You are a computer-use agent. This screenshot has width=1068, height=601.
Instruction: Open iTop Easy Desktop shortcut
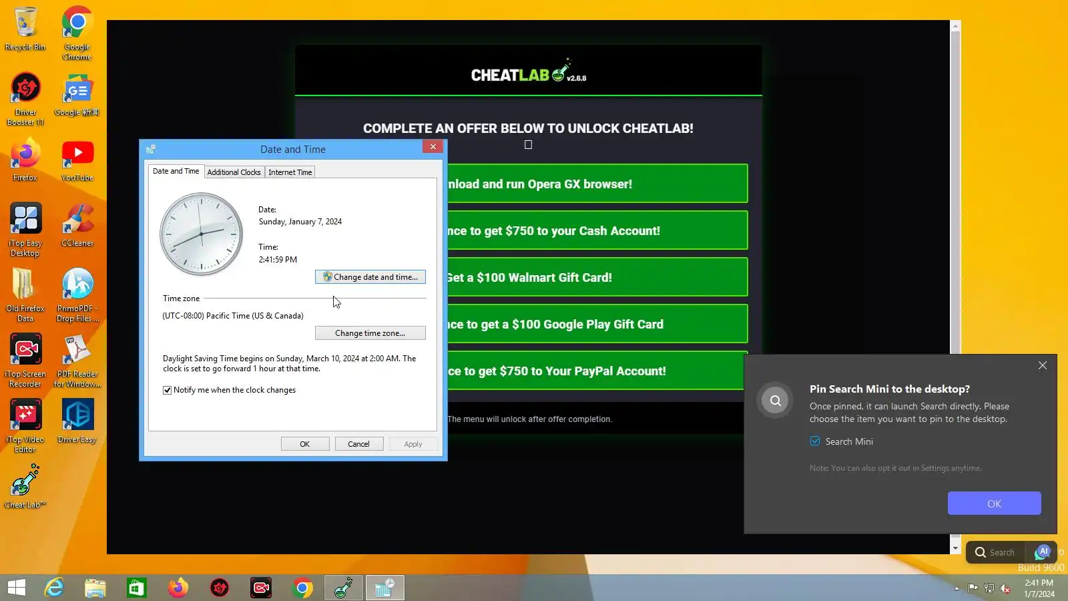pyautogui.click(x=25, y=230)
